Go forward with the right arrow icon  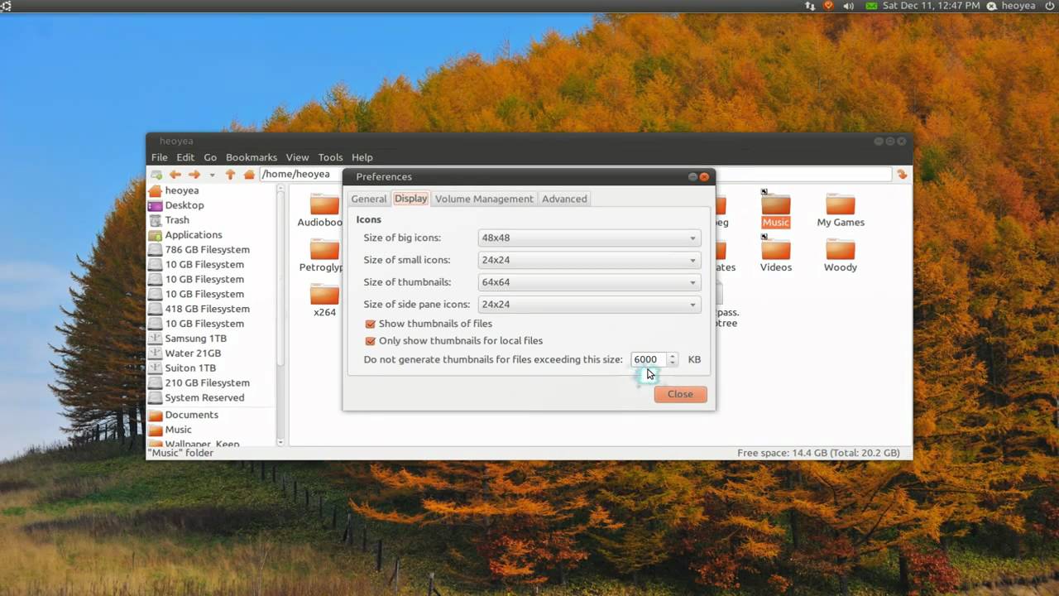click(194, 175)
